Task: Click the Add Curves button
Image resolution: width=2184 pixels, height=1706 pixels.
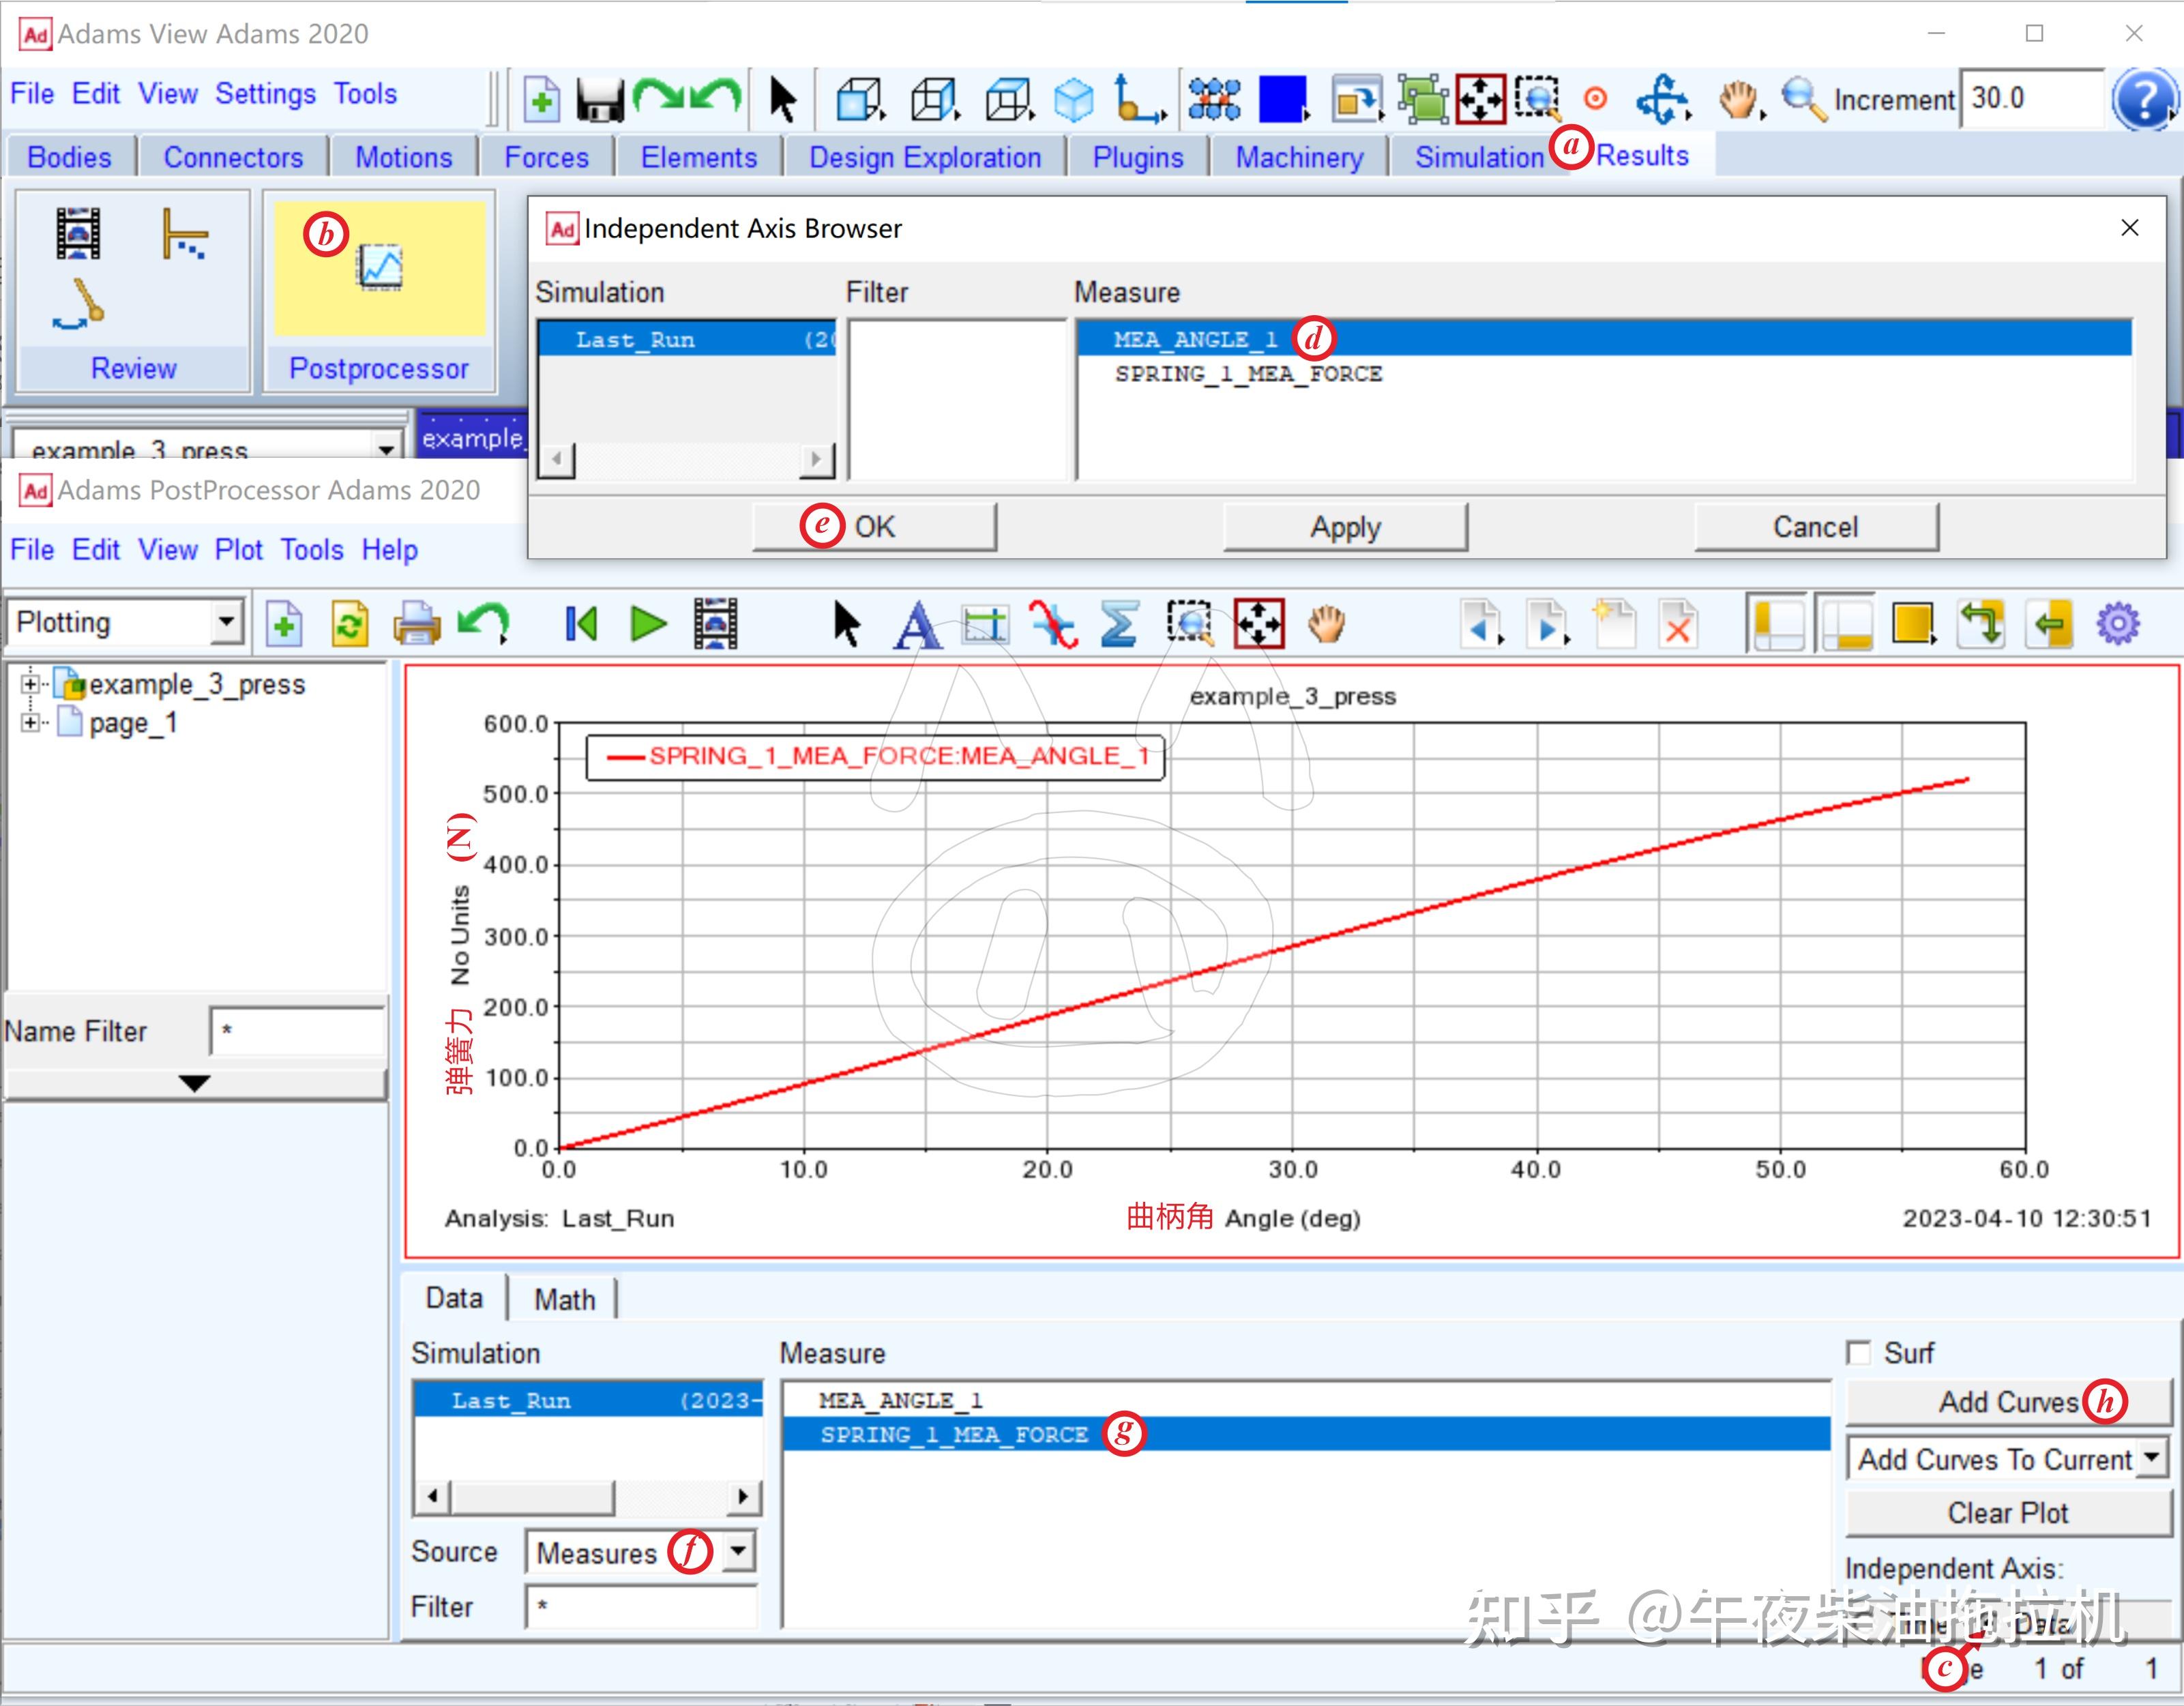Action: click(x=2008, y=1402)
